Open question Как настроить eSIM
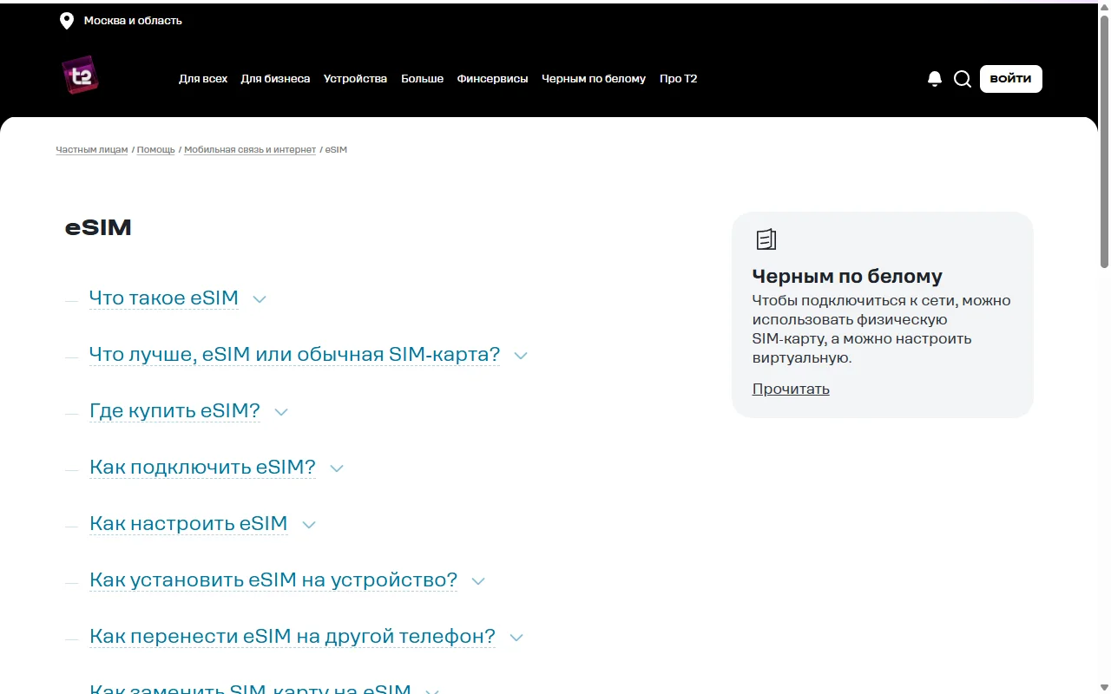Image resolution: width=1111 pixels, height=694 pixels. tap(188, 524)
